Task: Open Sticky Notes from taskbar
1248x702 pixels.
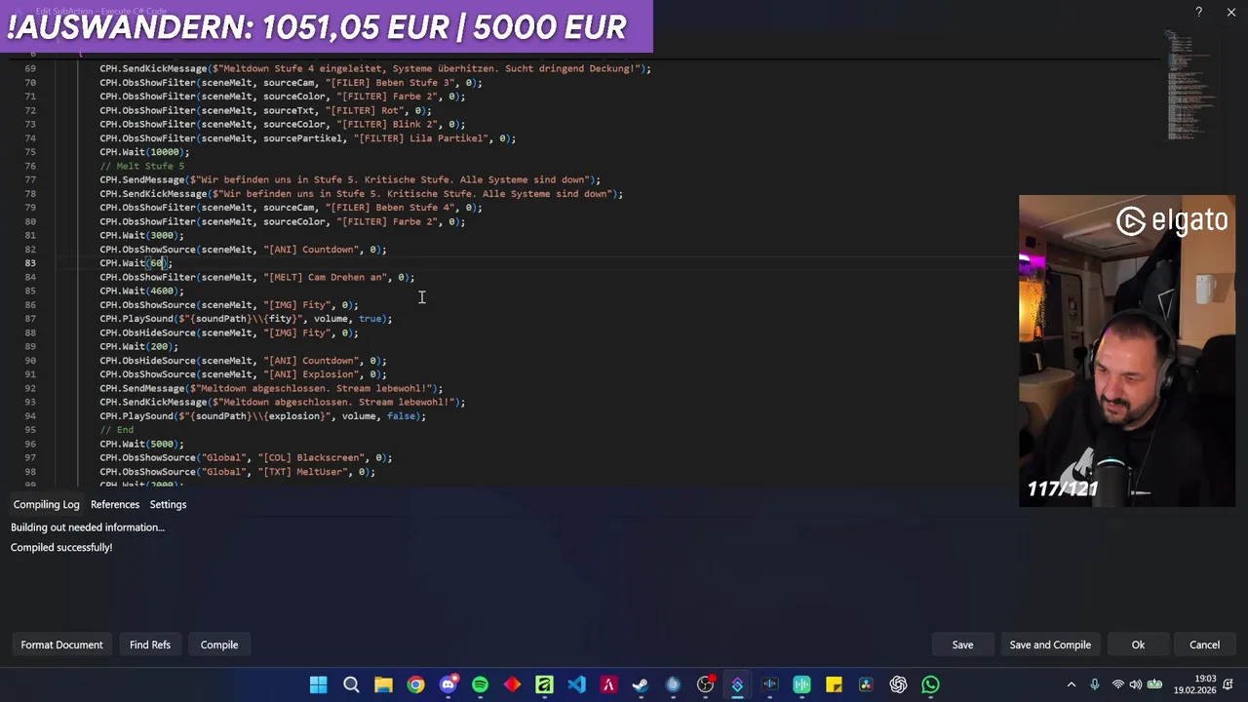Action: click(834, 684)
